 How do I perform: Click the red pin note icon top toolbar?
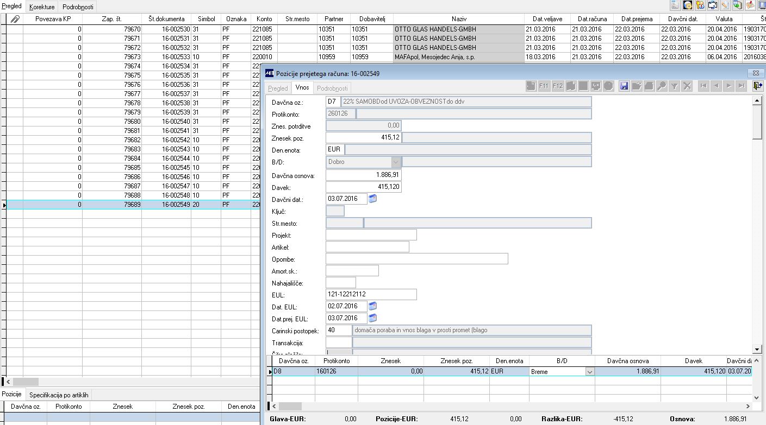point(750,5)
